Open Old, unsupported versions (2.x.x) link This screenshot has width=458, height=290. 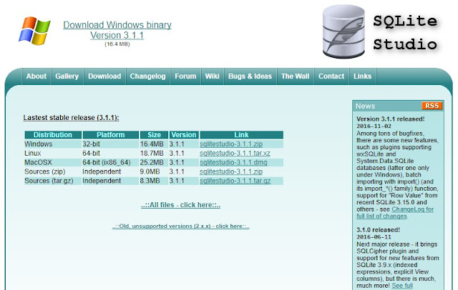[180, 226]
